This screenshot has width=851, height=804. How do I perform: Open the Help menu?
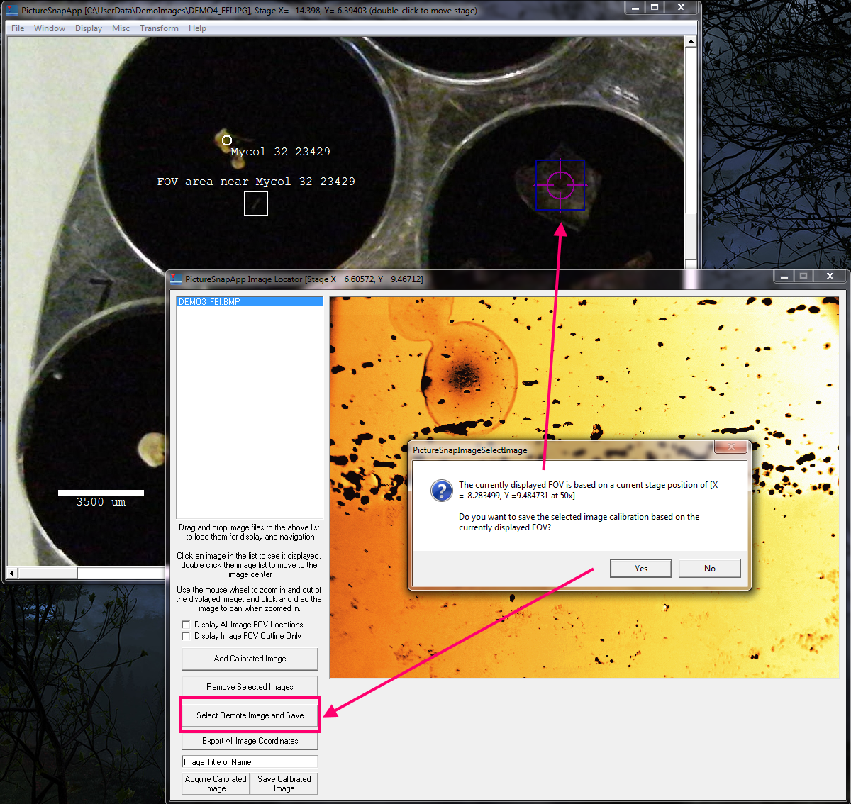coord(197,28)
